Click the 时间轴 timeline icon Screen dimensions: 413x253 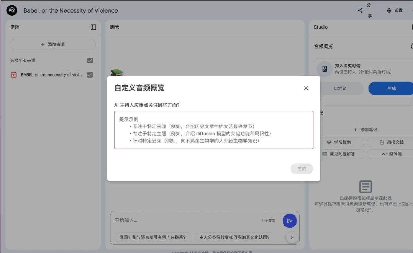(384, 154)
